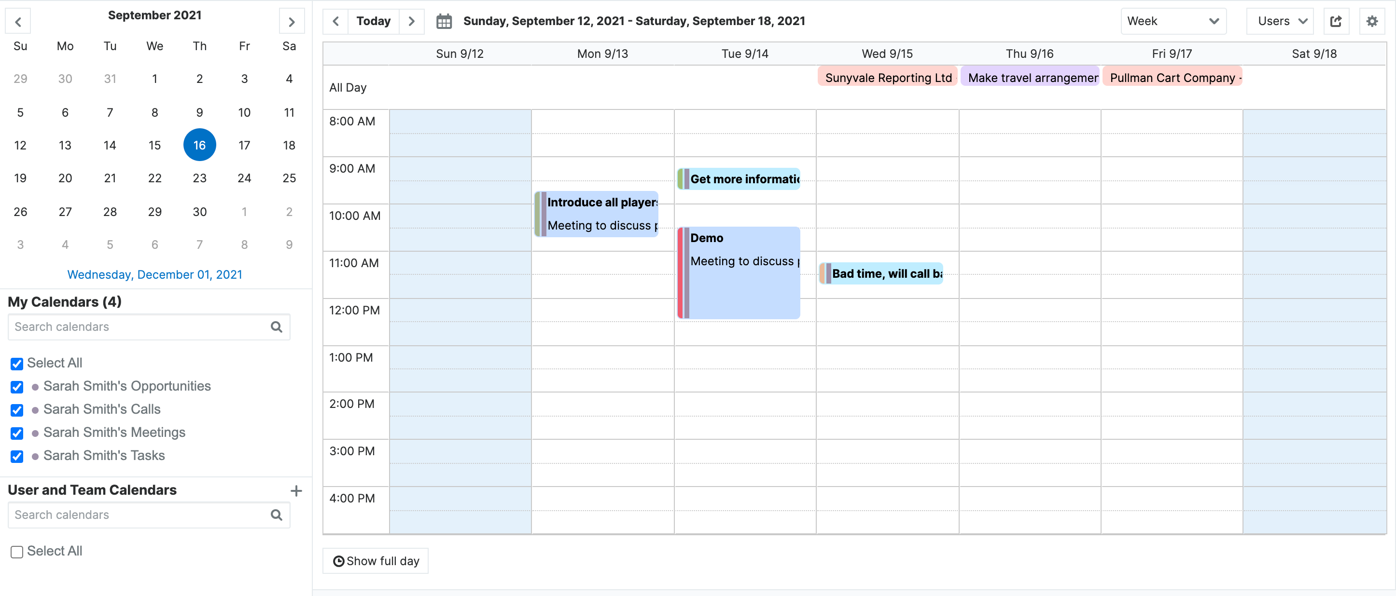Enable Select All under User and Team Calendars

(16, 551)
